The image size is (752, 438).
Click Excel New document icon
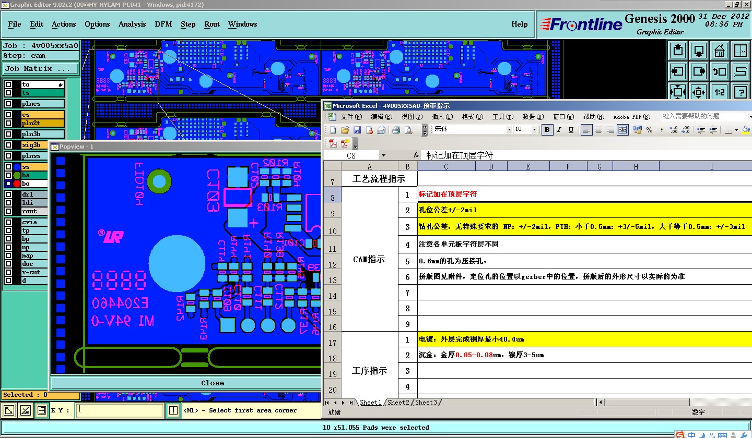click(x=333, y=130)
